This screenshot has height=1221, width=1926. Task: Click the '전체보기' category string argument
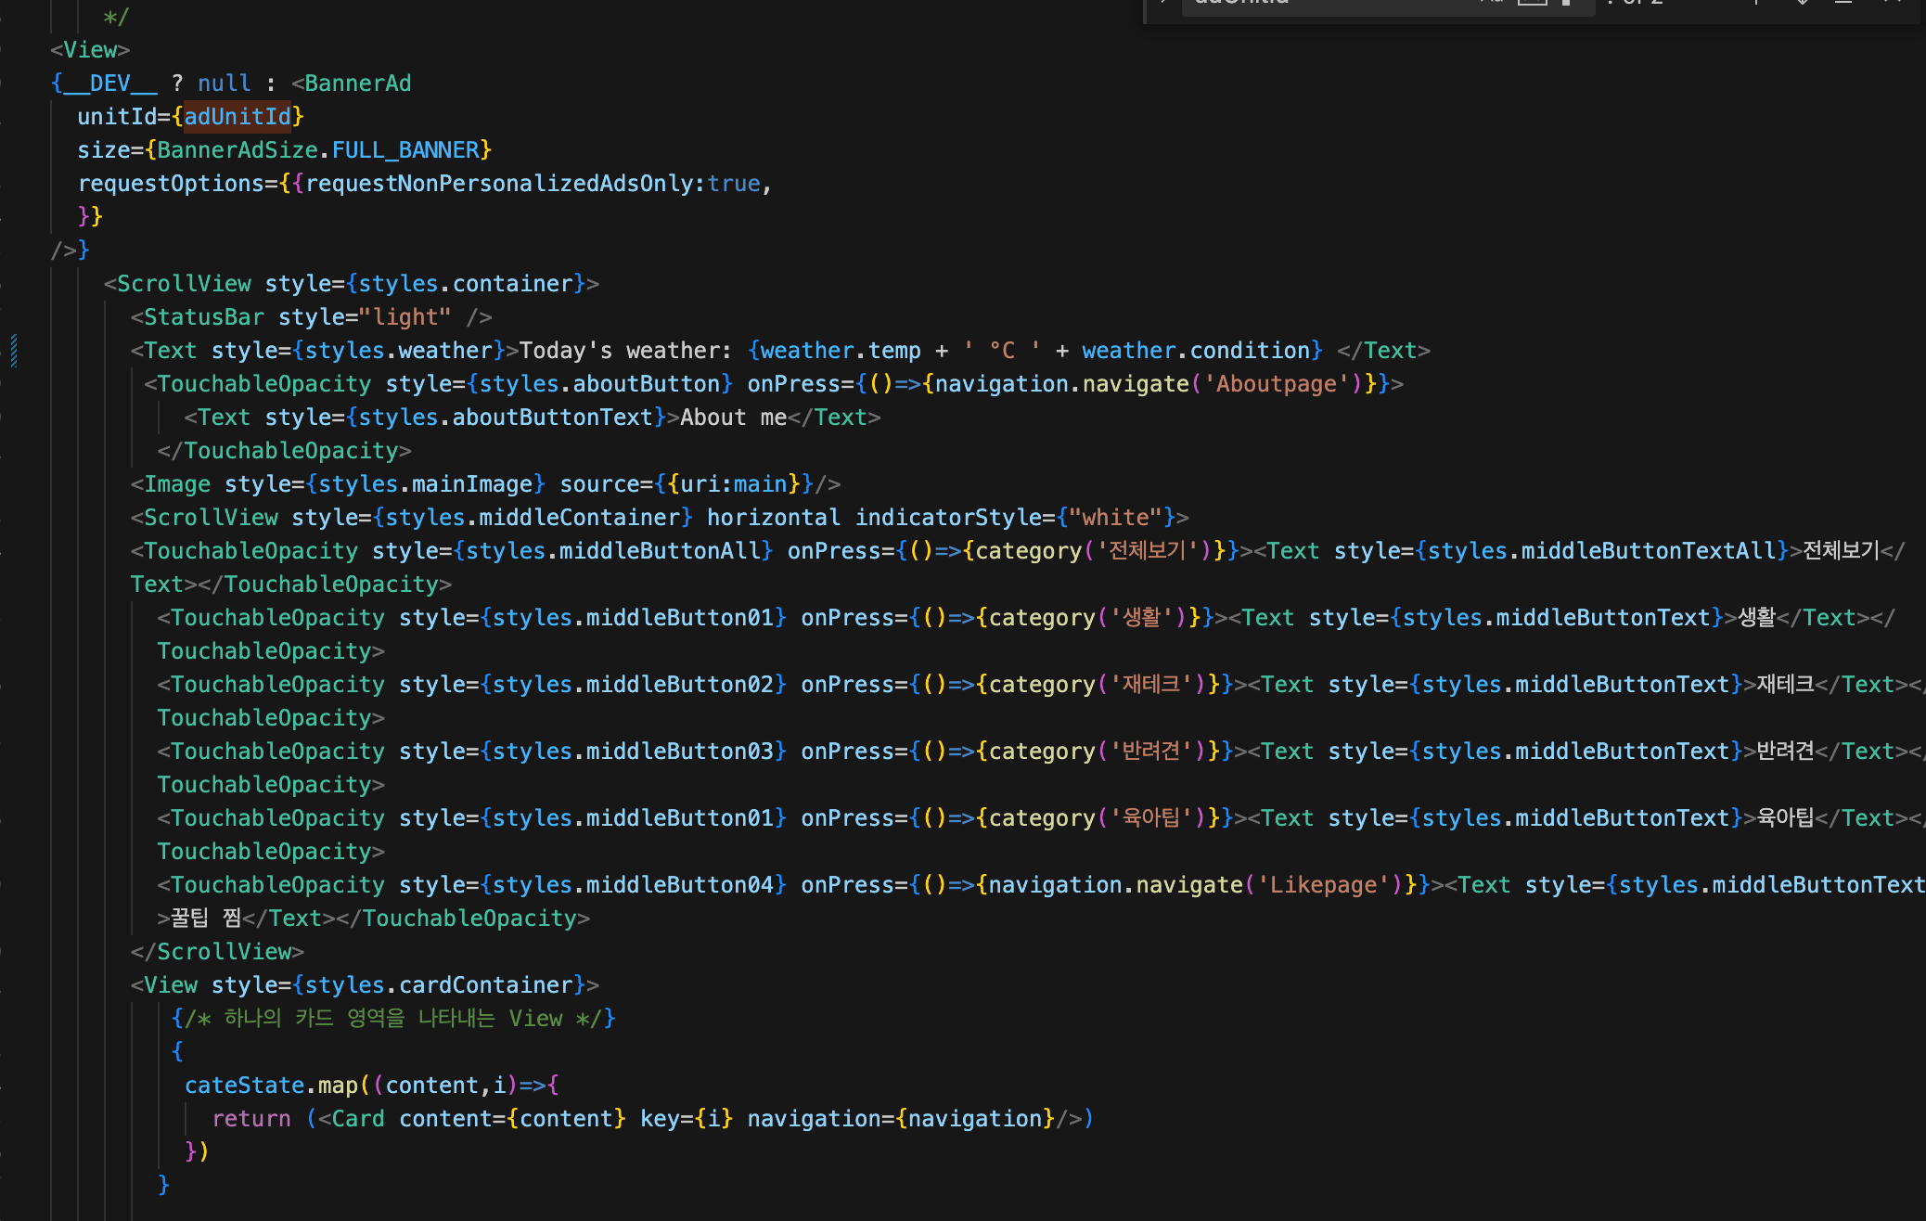tap(1149, 551)
